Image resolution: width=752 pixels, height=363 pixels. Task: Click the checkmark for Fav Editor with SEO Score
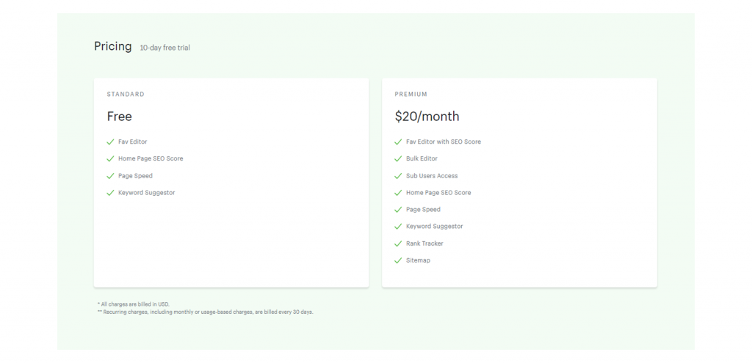click(398, 142)
